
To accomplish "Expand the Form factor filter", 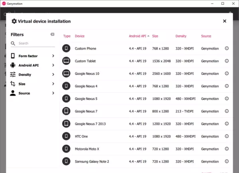I will (x=53, y=56).
